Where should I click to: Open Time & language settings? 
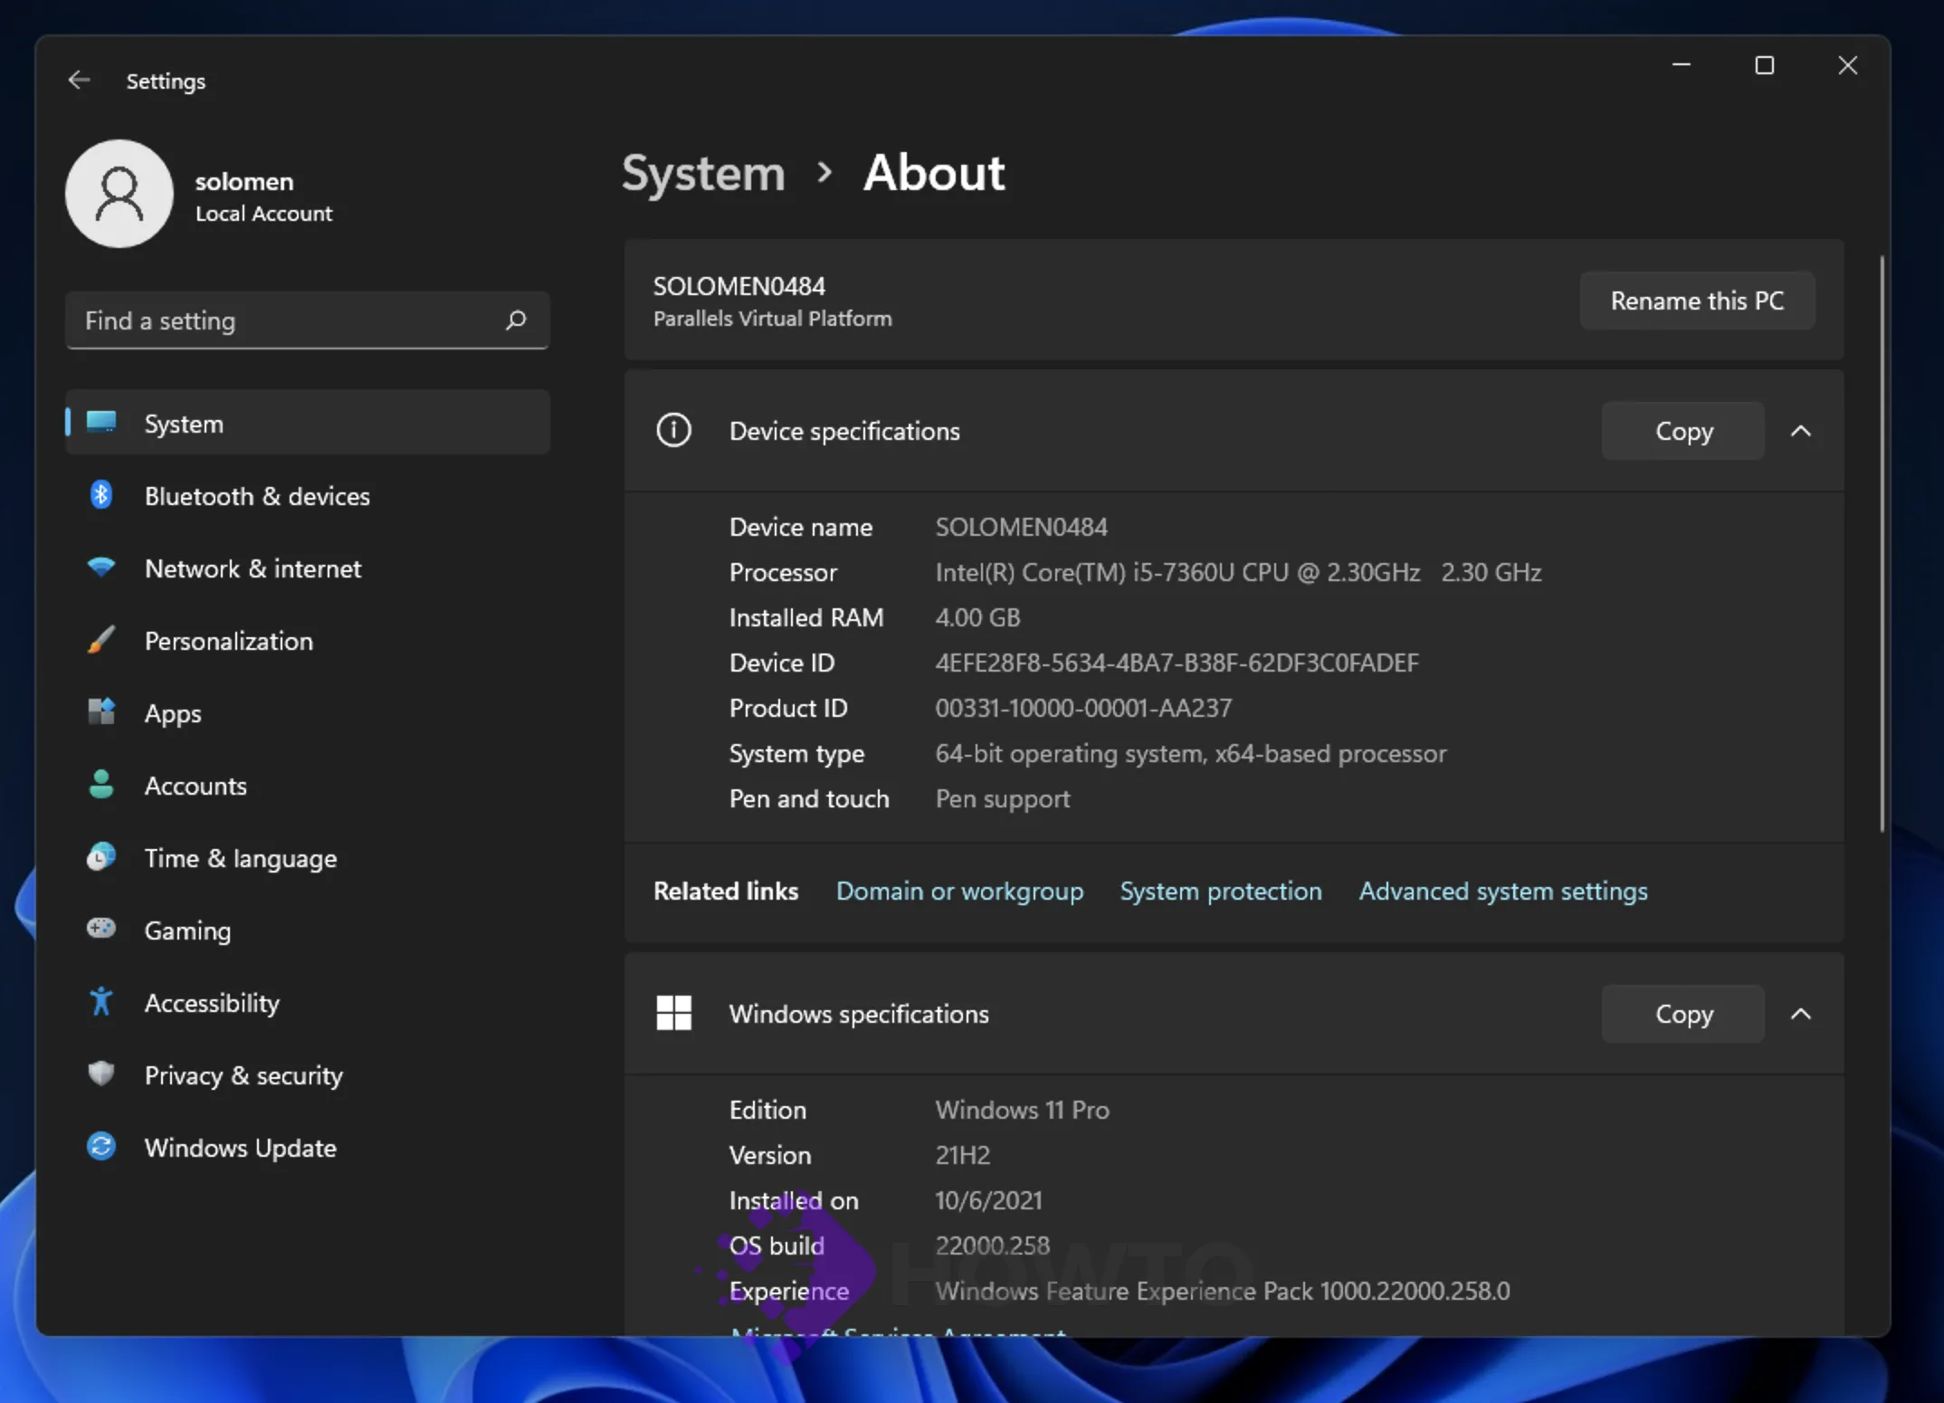coord(308,858)
